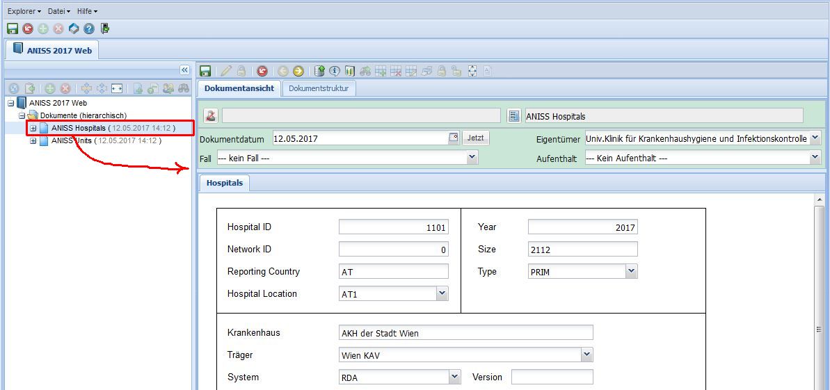
Task: Click the remove patient icon
Action: click(211, 115)
